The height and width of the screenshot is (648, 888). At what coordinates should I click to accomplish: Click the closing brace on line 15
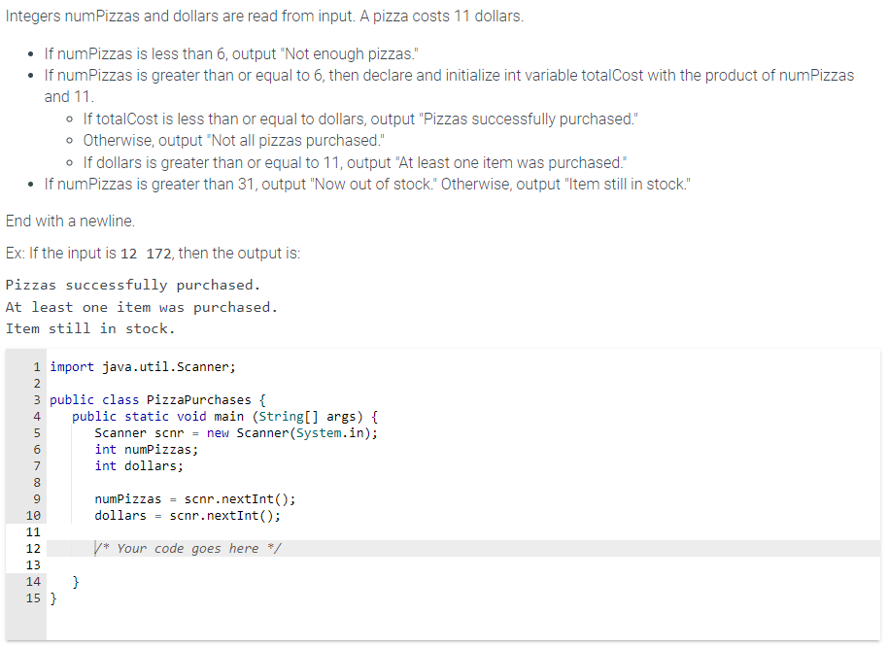pos(54,597)
